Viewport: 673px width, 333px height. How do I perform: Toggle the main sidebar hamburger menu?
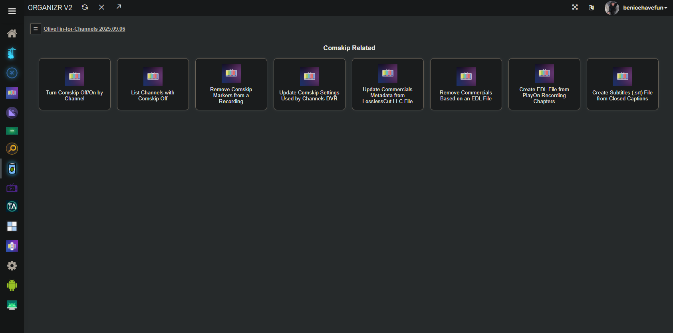[12, 11]
